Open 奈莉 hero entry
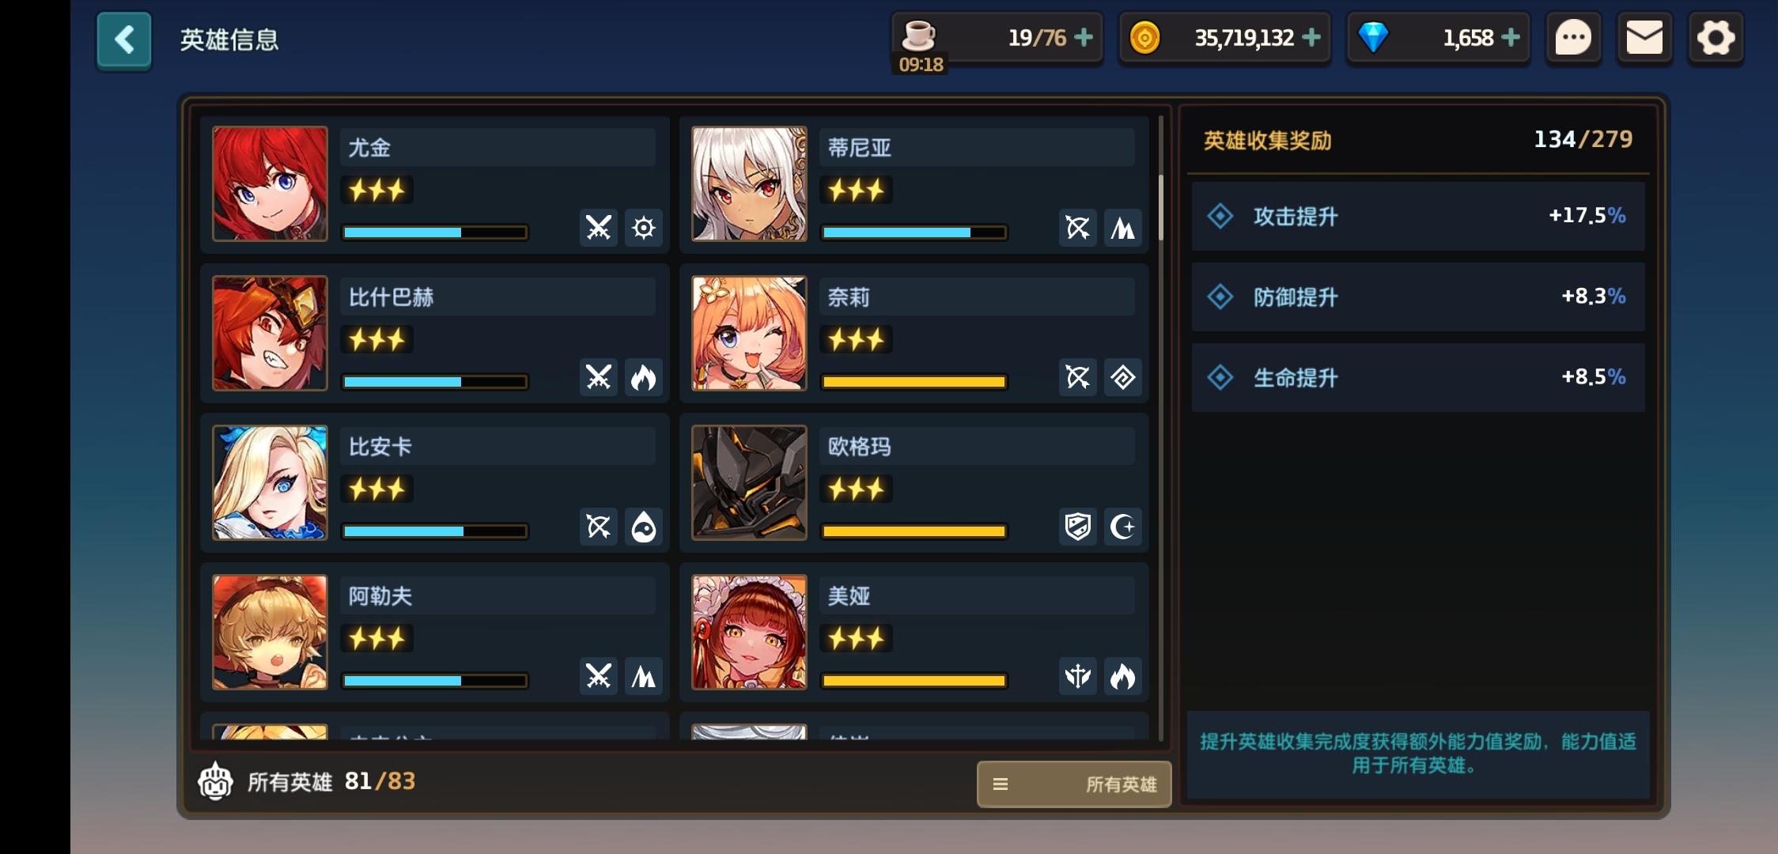The image size is (1778, 854). (x=914, y=334)
